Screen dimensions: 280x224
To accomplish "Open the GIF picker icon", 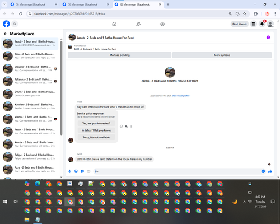I will point(88,171).
